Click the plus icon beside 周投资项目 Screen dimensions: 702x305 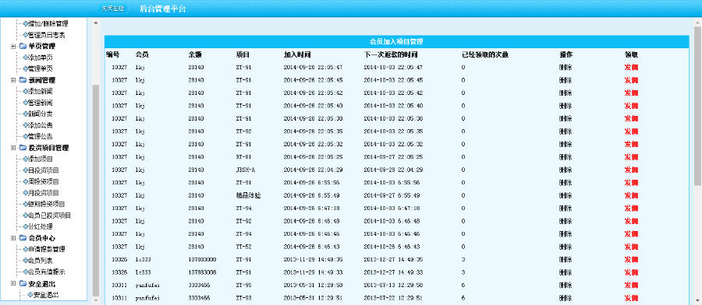(x=26, y=181)
